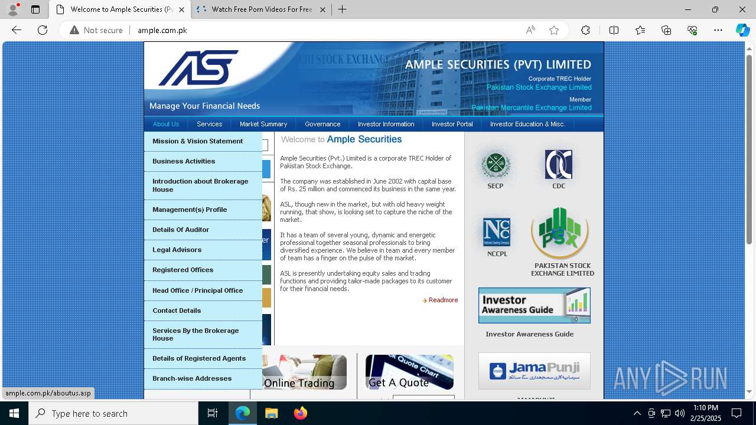Open the Favorites list icon
This screenshot has height=425, width=756.
pyautogui.click(x=640, y=30)
